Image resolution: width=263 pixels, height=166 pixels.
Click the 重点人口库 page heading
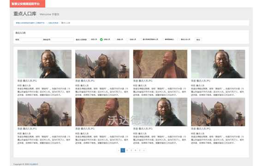[x=25, y=14]
